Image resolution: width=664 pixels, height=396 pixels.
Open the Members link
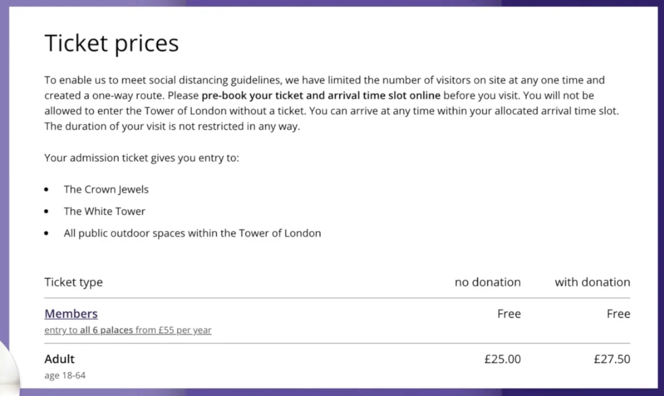coord(71,314)
